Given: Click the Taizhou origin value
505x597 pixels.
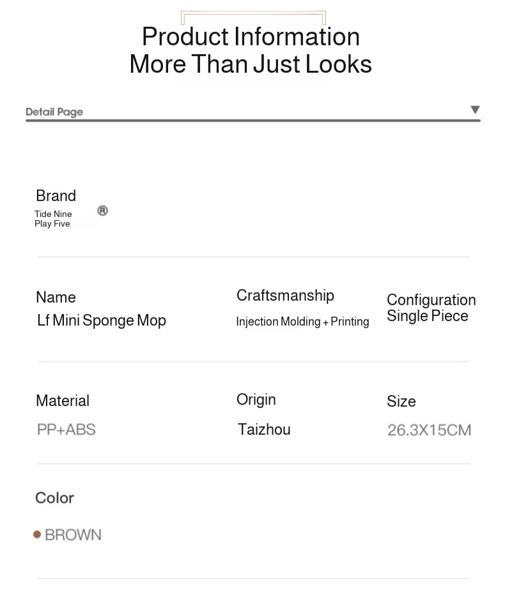Looking at the screenshot, I should pos(264,429).
